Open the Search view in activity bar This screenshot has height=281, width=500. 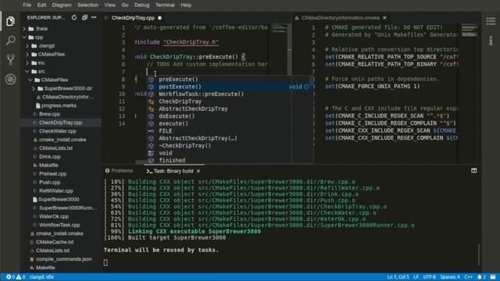10,41
